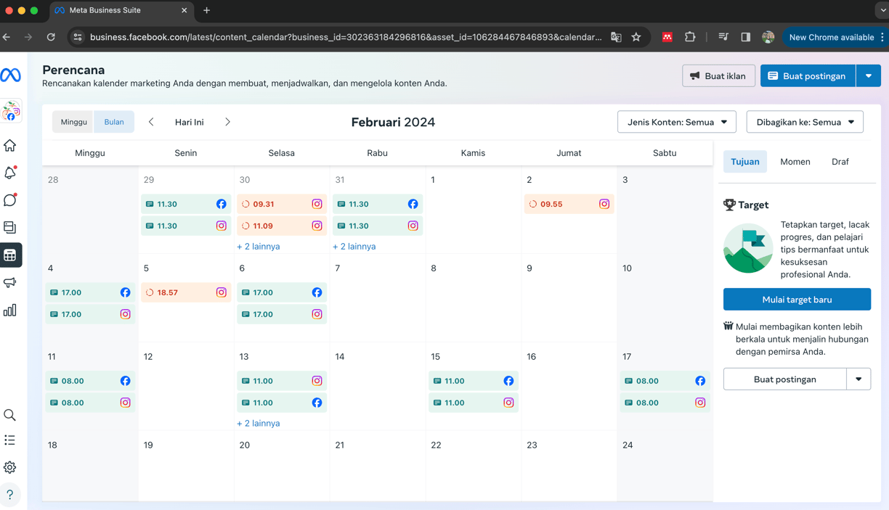Click the search magnifier in sidebar
Screen dimensions: 889x510
[10, 415]
